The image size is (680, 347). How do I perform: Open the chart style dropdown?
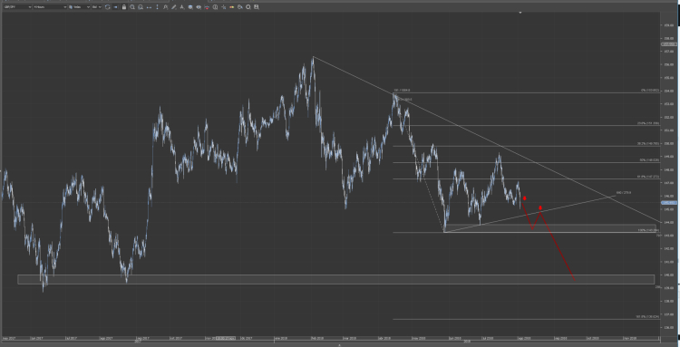80,7
